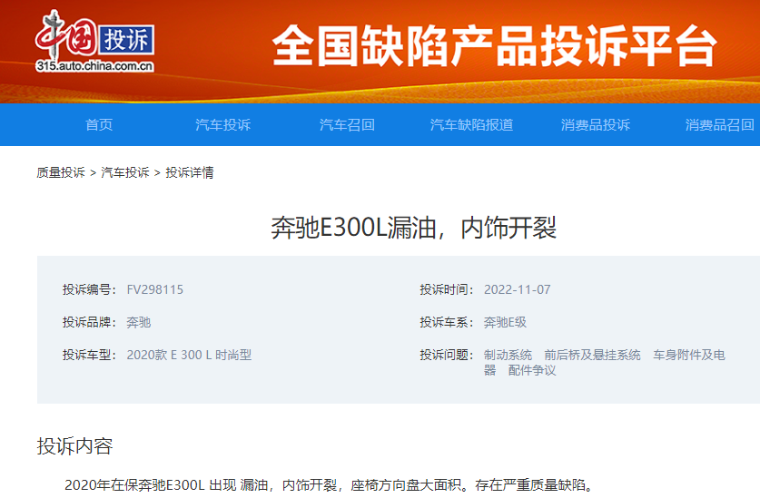This screenshot has width=760, height=498.
Task: Click the brand value 奔驰
Action: pyautogui.click(x=139, y=322)
